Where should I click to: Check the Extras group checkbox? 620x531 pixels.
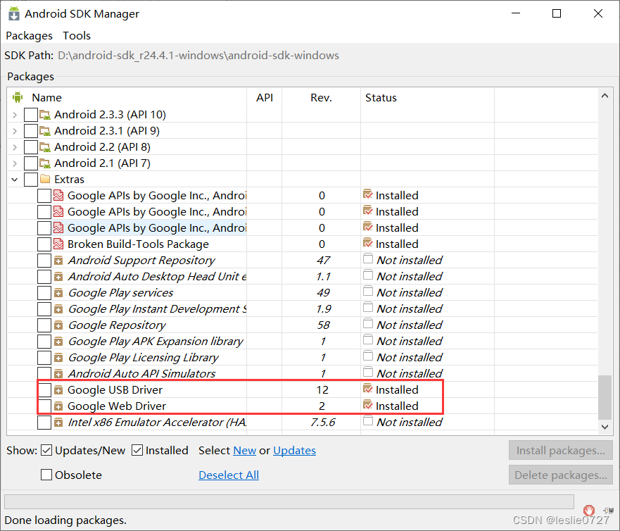point(31,180)
